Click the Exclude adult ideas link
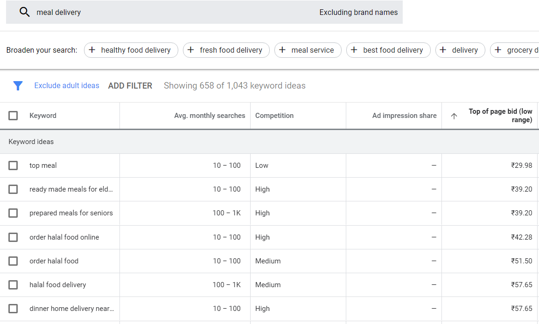Image resolution: width=539 pixels, height=324 pixels. point(67,86)
